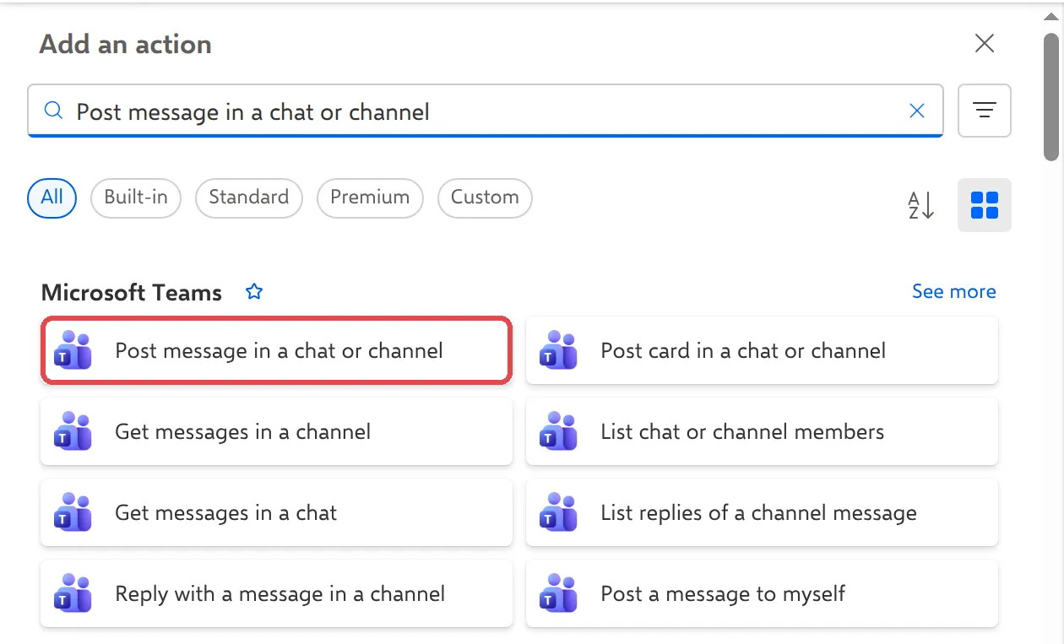Image resolution: width=1064 pixels, height=644 pixels.
Task: Click Teams icon beside List replies action
Action: [558, 512]
